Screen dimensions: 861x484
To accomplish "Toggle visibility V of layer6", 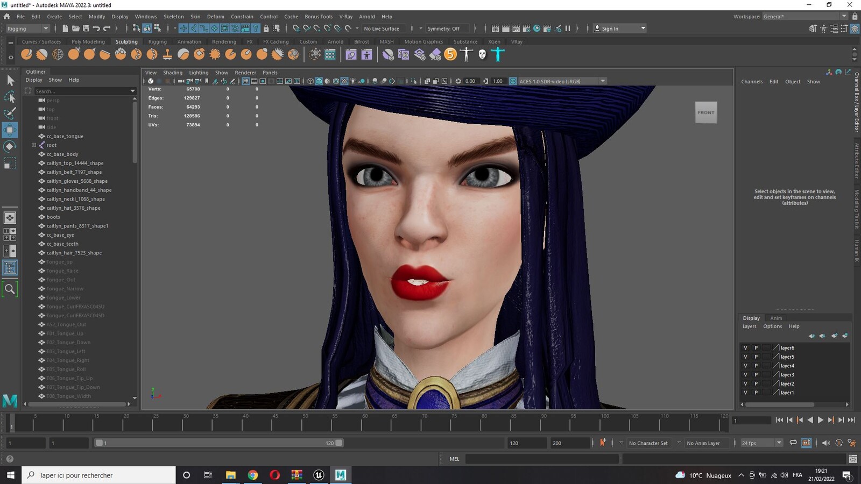I will pyautogui.click(x=745, y=348).
